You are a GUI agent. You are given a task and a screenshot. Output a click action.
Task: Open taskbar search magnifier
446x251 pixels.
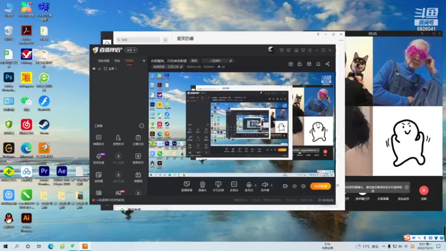17,246
